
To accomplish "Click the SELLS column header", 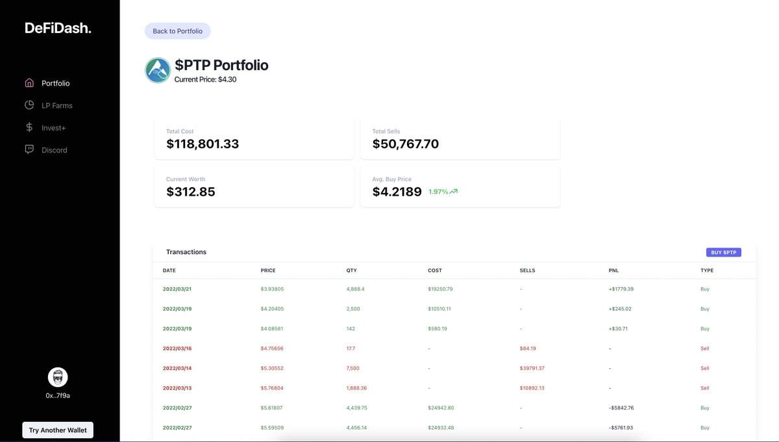I will [x=528, y=270].
